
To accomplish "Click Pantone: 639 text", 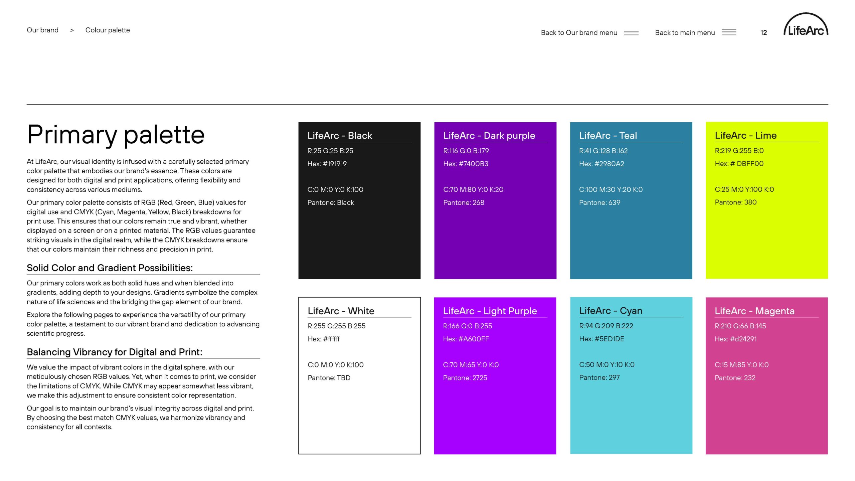I will (600, 202).
